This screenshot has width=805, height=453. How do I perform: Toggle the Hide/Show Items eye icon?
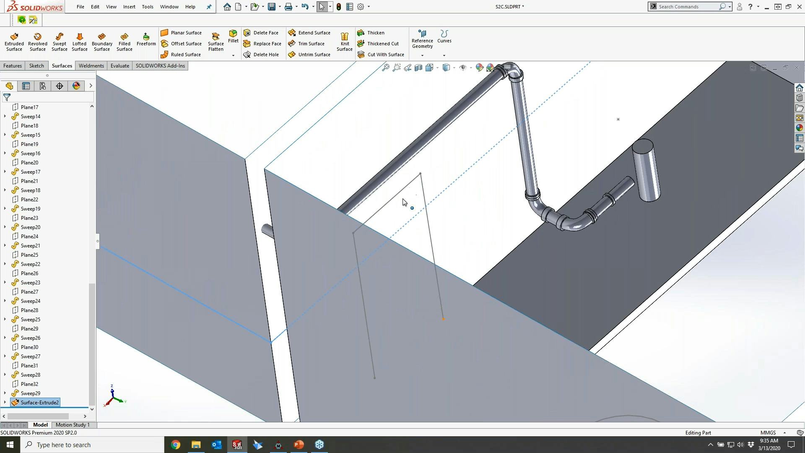(463, 68)
